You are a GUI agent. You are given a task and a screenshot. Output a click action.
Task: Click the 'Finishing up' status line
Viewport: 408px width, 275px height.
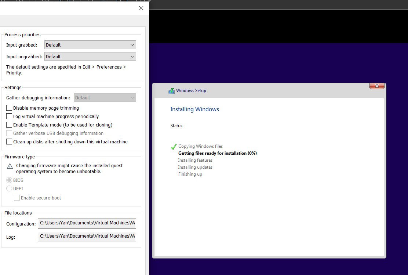coord(190,174)
